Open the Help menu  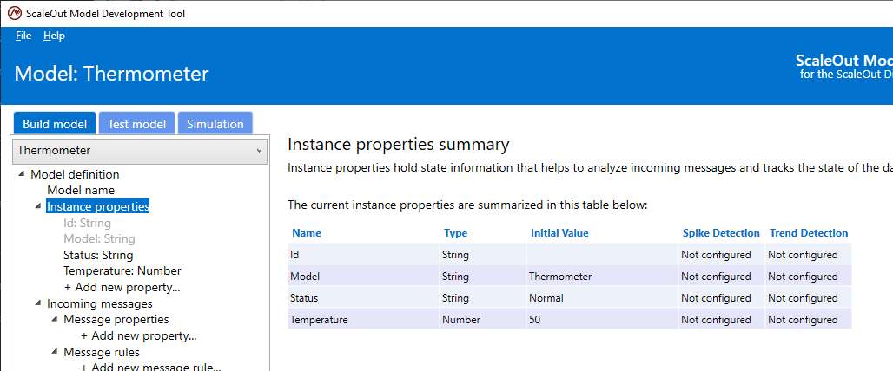pyautogui.click(x=54, y=36)
